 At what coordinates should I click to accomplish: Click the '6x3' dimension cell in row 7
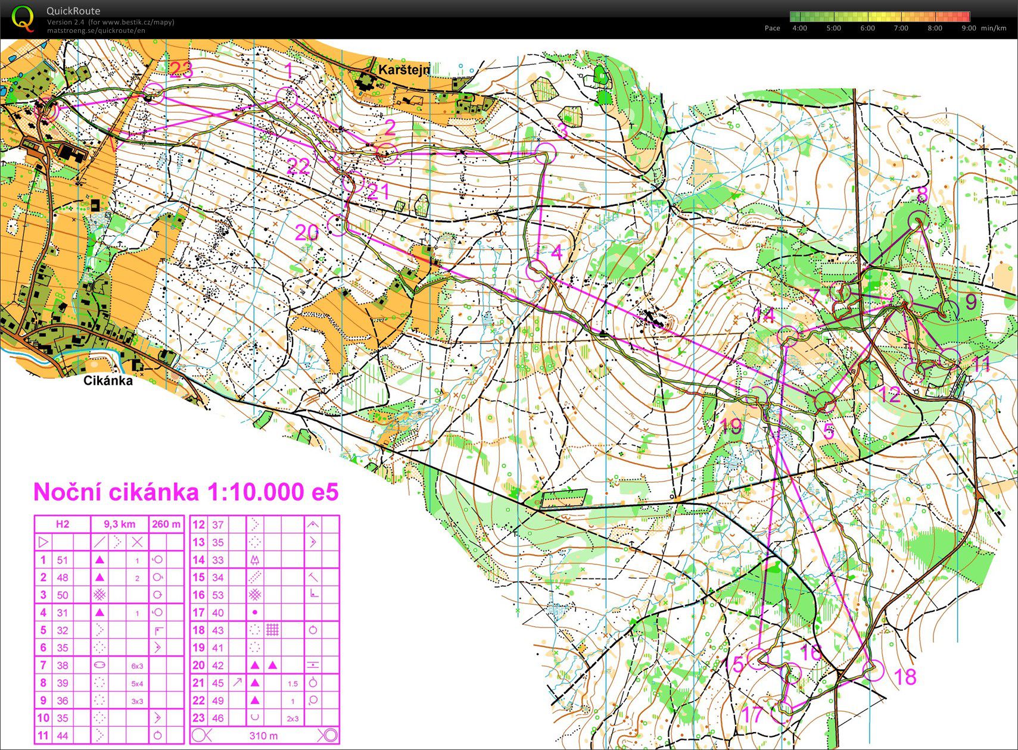[137, 666]
